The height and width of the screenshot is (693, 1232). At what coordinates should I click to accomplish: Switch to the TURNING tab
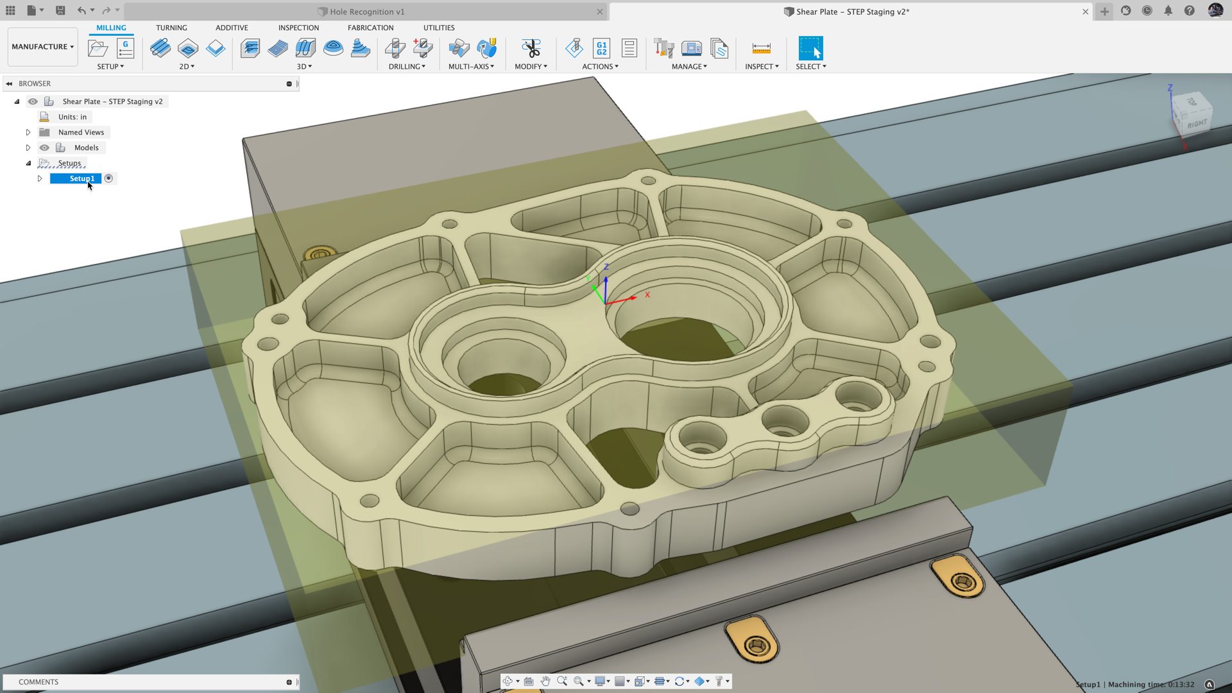point(171,28)
